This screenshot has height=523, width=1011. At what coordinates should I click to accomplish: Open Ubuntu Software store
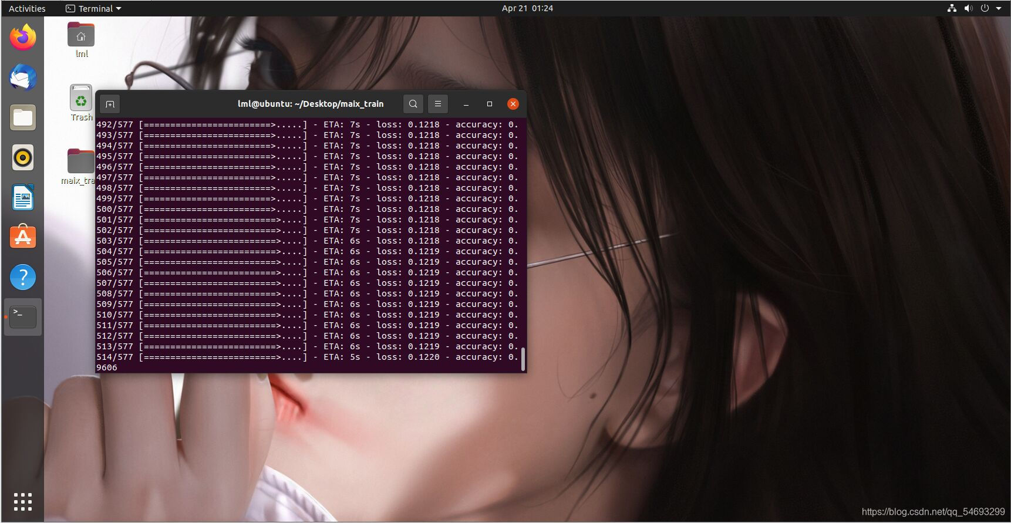(23, 237)
